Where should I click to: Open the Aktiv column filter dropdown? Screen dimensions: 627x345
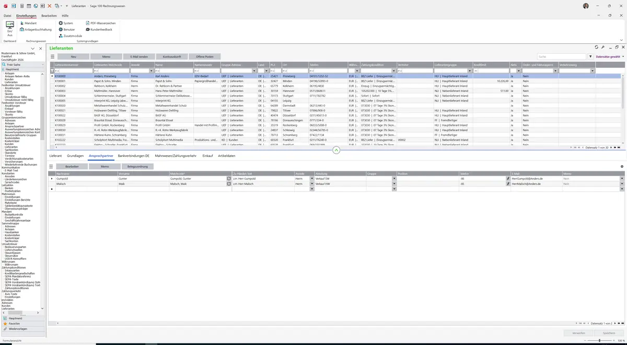tap(519, 71)
